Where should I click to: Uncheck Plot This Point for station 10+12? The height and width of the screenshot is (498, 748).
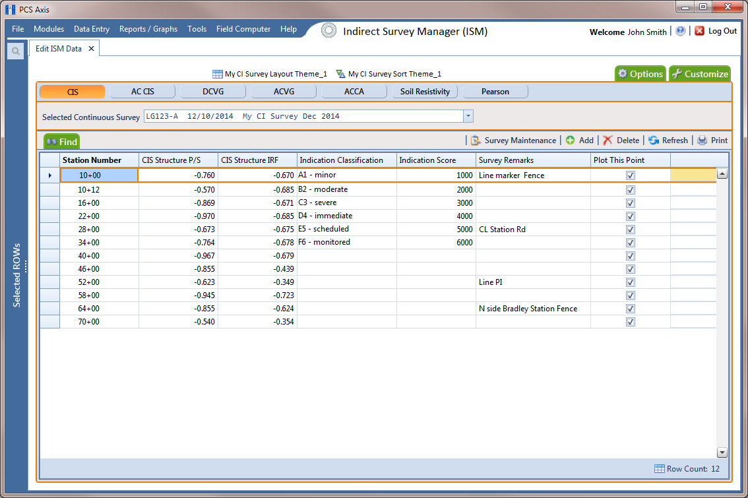[x=630, y=190]
